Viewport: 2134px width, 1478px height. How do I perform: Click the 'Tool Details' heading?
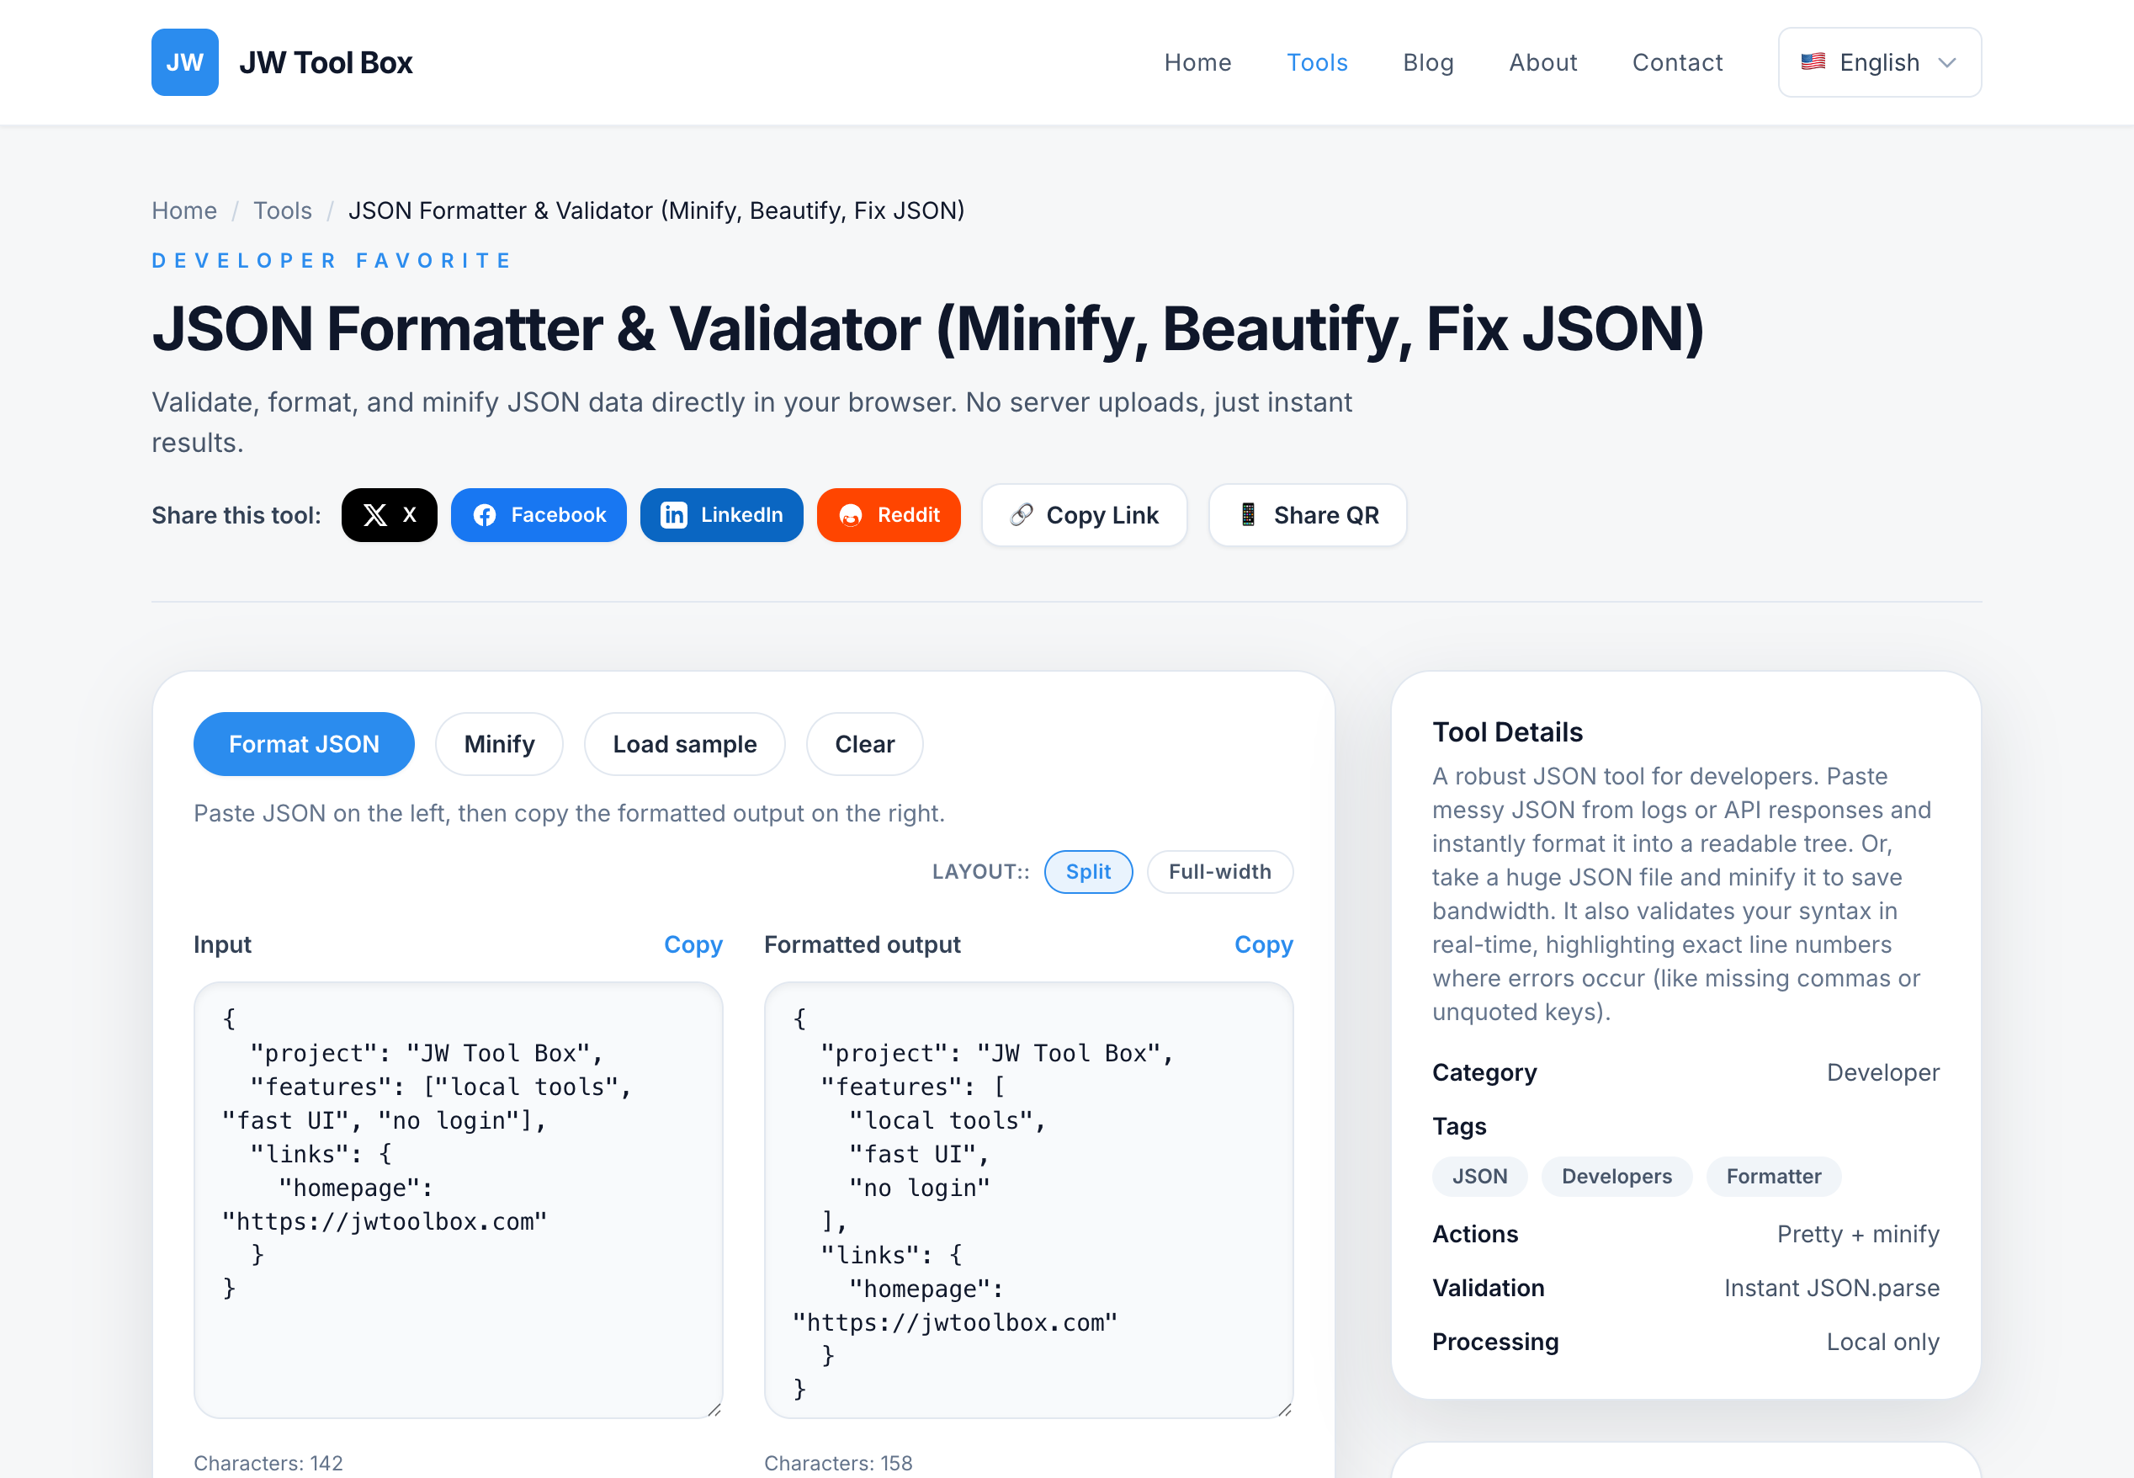tap(1507, 731)
